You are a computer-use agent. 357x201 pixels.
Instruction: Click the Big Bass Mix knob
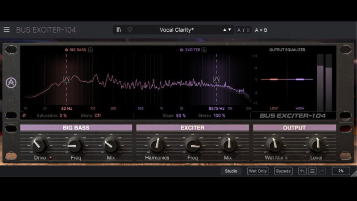click(111, 145)
